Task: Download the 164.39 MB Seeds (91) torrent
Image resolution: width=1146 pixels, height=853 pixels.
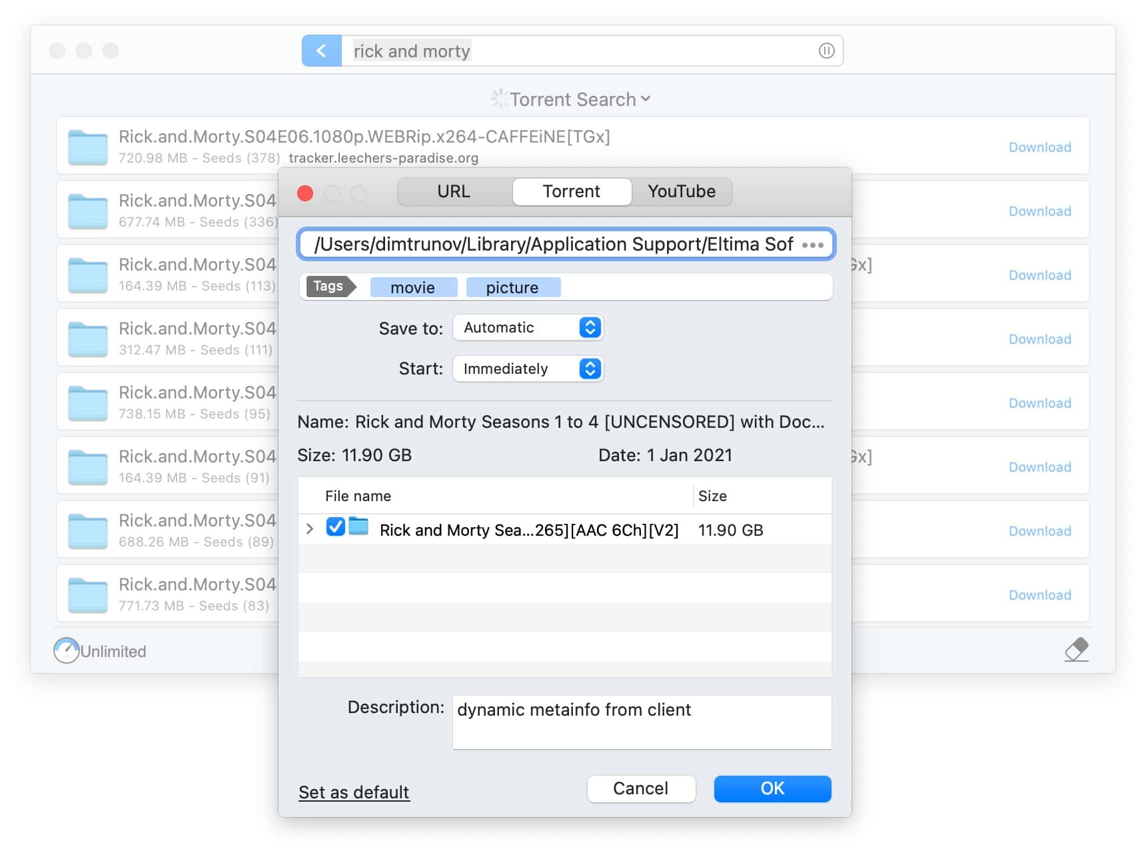Action: tap(1039, 467)
